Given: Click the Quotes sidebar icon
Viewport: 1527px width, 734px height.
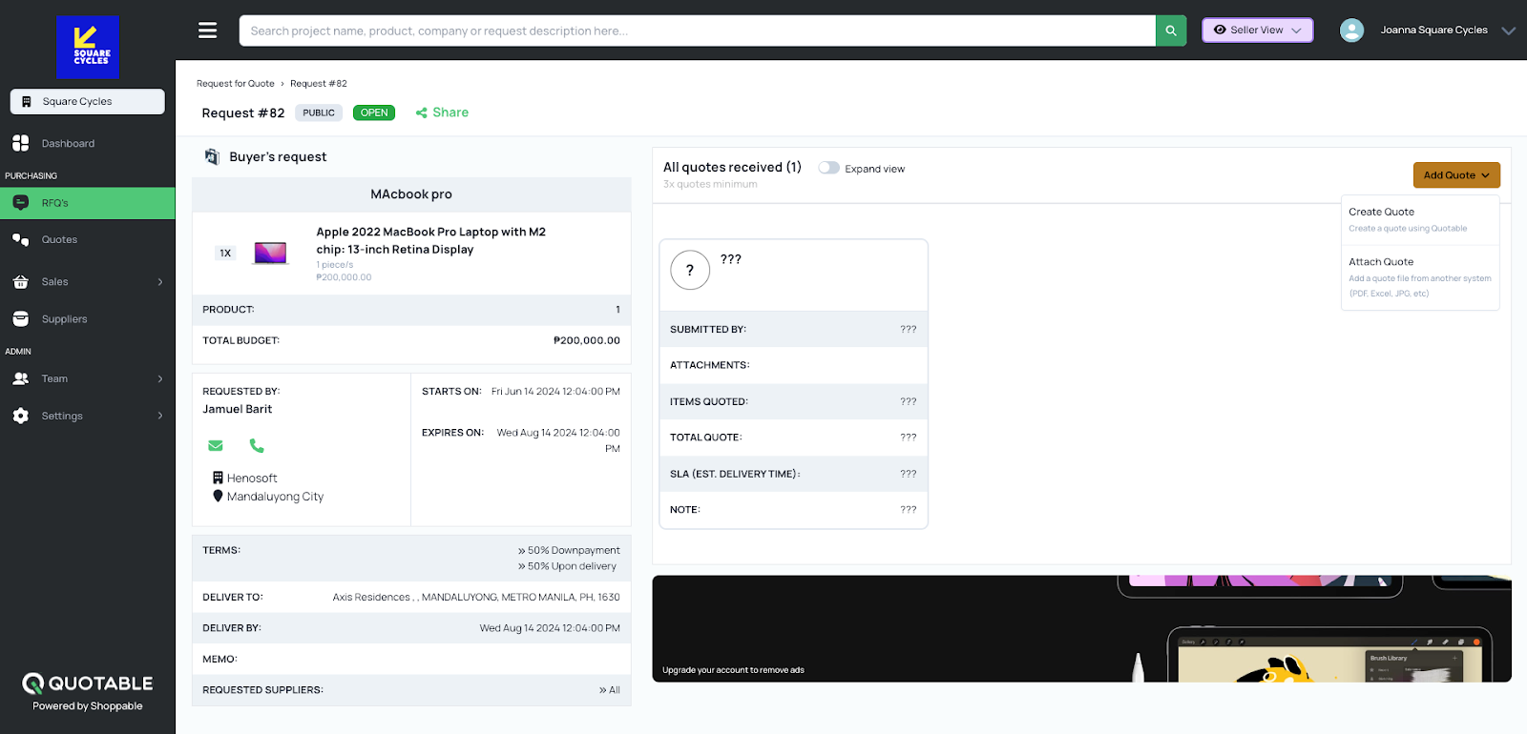Looking at the screenshot, I should tap(21, 240).
